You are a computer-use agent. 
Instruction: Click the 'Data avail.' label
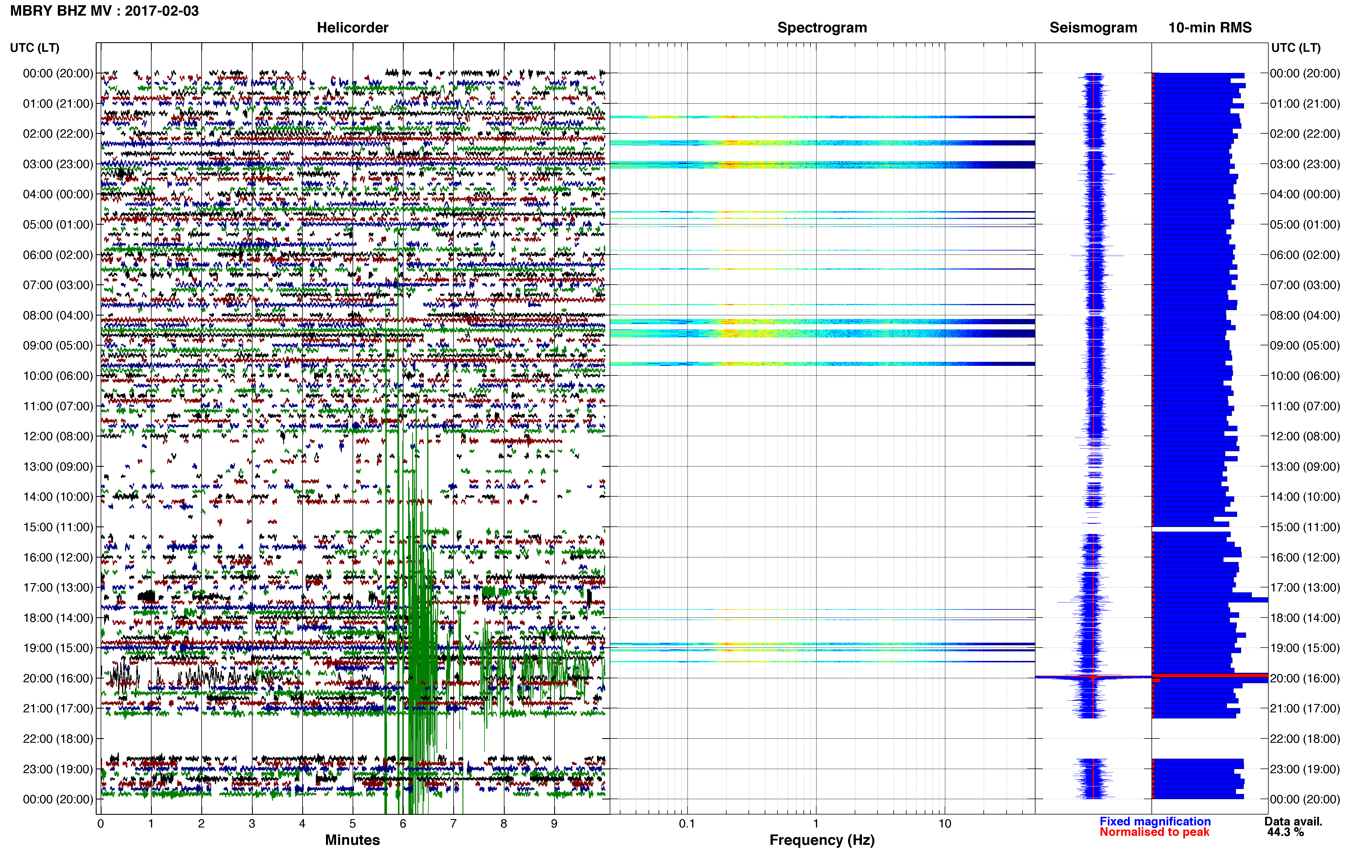pyautogui.click(x=1293, y=821)
